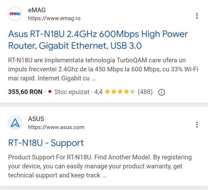Click the 355,60 RON price
Image resolution: width=208 pixels, height=190 pixels.
tap(25, 92)
